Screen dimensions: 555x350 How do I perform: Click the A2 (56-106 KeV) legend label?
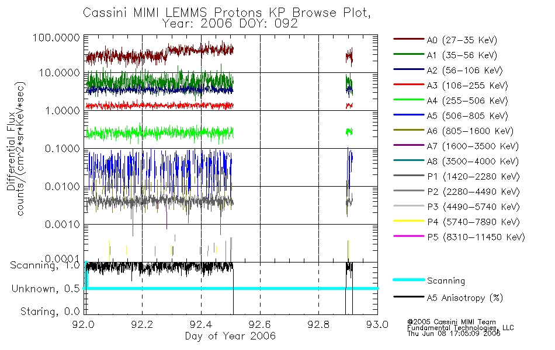point(464,71)
